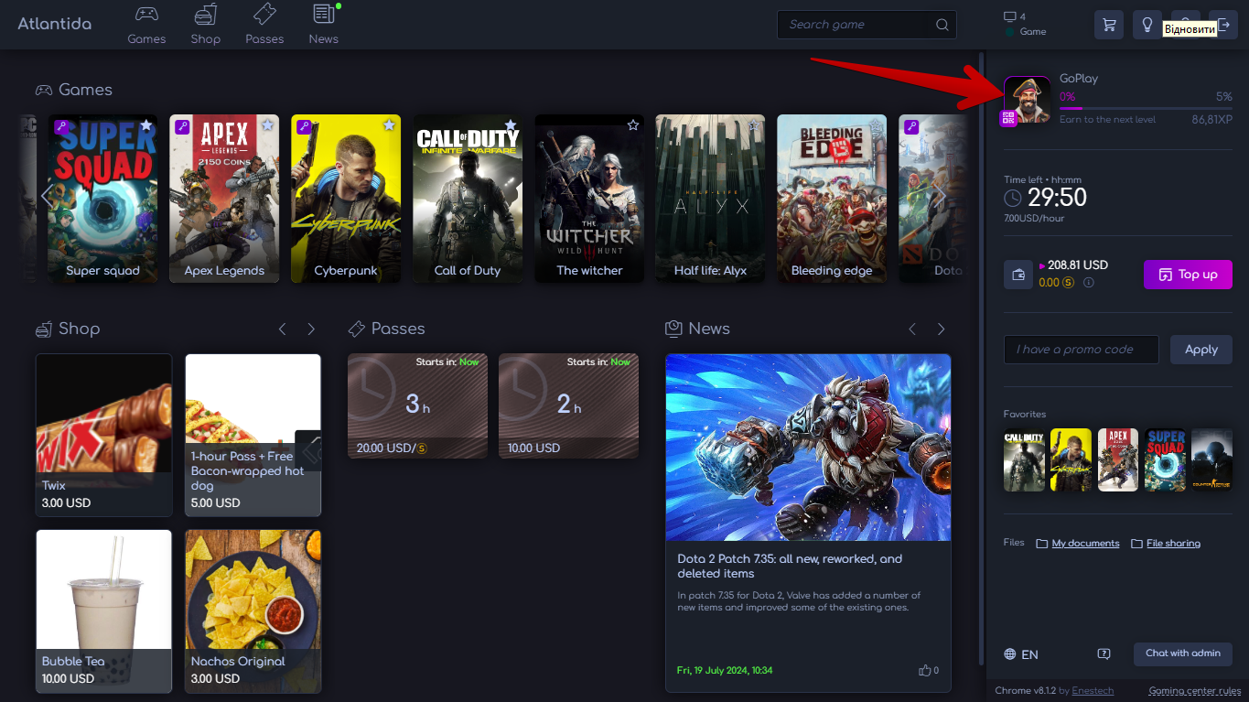Open the Gaming center rules link
The width and height of the screenshot is (1249, 702).
1194,691
